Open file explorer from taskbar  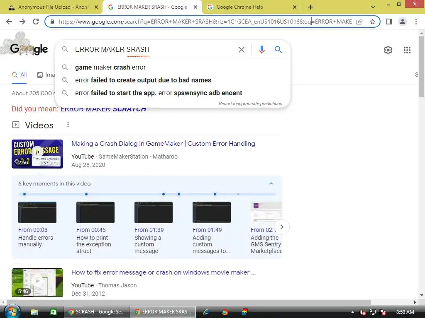click(x=34, y=312)
